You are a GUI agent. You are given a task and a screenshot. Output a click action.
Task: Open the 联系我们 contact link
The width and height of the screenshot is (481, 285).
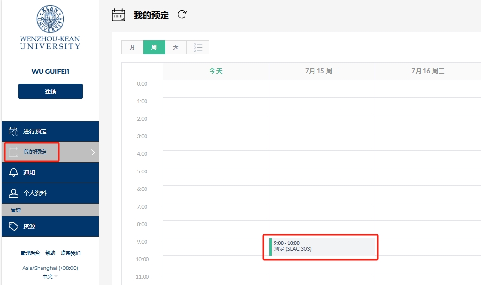(70, 253)
